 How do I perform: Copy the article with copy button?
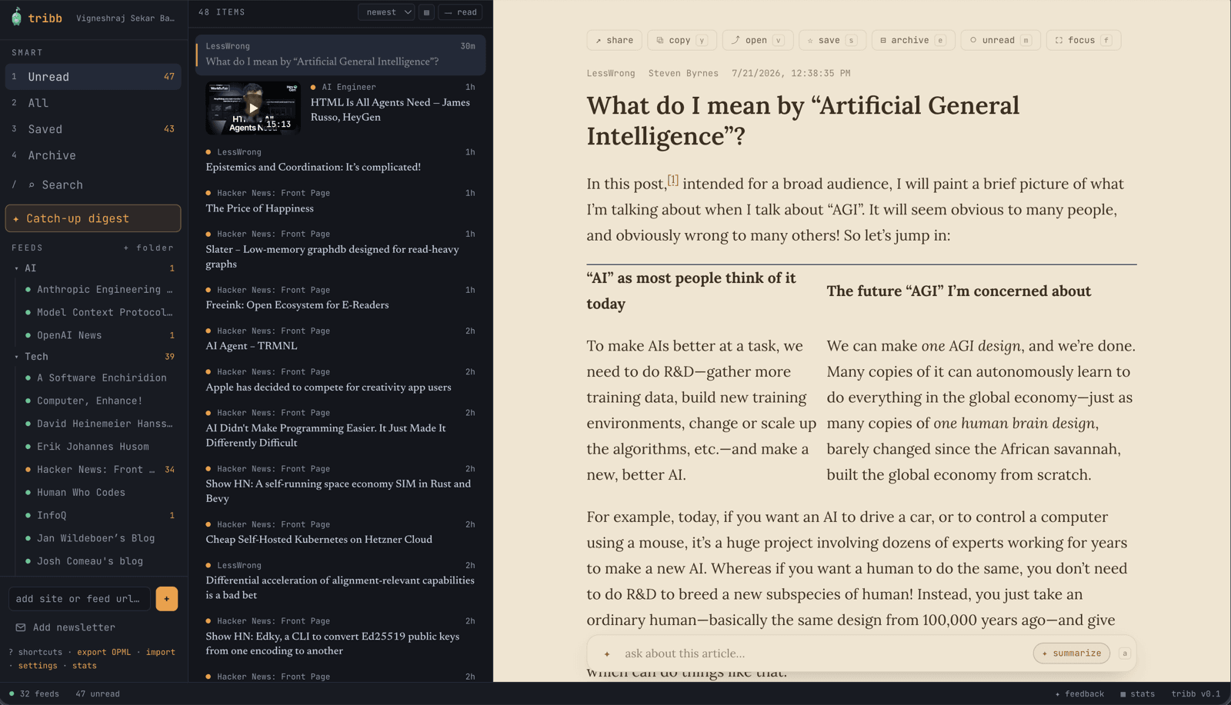pyautogui.click(x=682, y=40)
